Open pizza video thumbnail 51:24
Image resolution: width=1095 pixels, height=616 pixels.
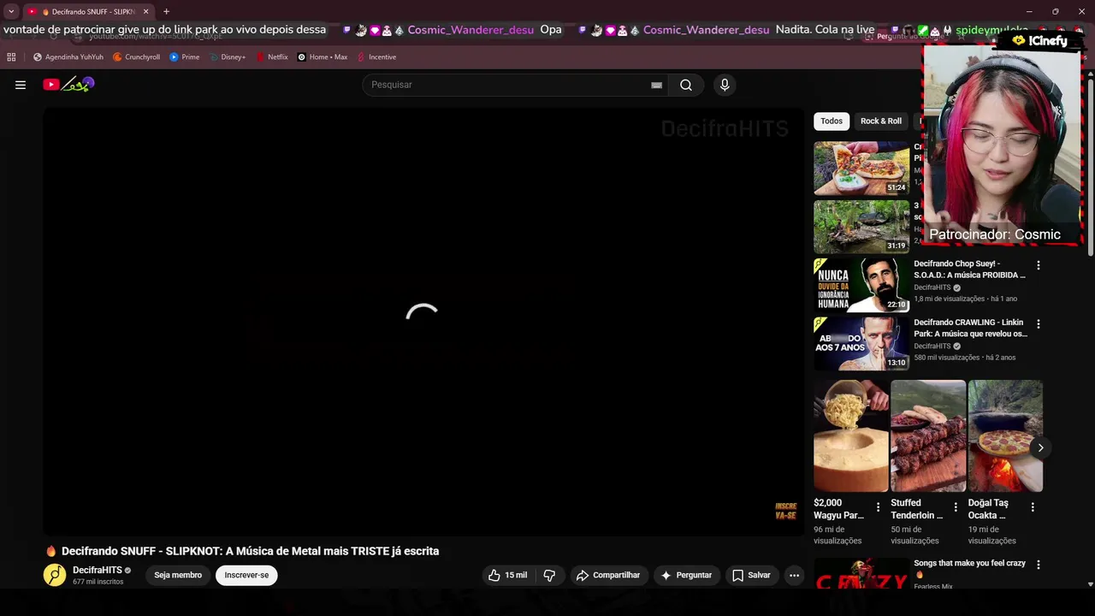[x=861, y=169]
